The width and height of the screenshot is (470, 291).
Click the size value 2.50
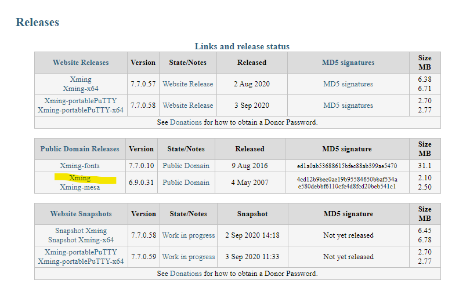click(425, 187)
